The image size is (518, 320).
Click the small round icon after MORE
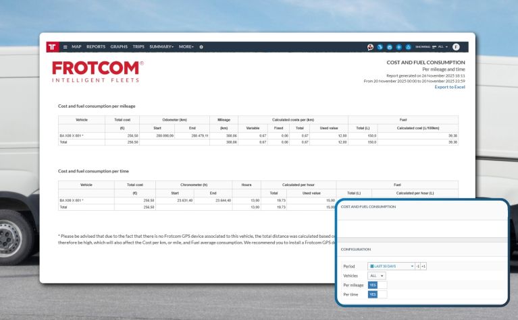[x=201, y=46]
